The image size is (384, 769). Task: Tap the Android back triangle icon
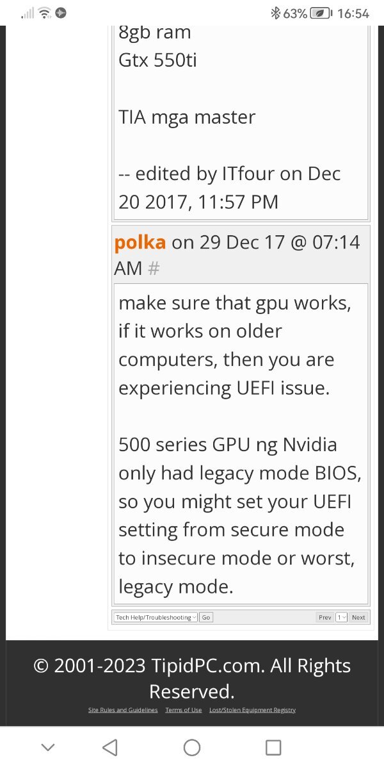pyautogui.click(x=110, y=747)
